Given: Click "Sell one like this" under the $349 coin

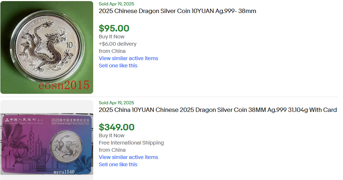Looking at the screenshot, I should (x=118, y=164).
